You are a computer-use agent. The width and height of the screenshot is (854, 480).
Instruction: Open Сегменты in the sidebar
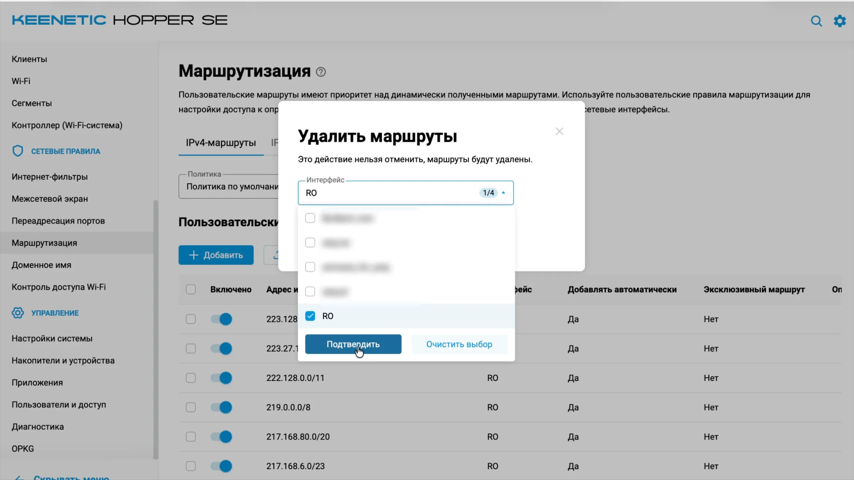[x=32, y=103]
